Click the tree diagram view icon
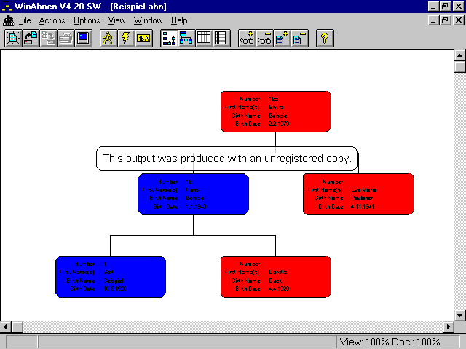The width and height of the screenshot is (466, 349). pos(168,39)
